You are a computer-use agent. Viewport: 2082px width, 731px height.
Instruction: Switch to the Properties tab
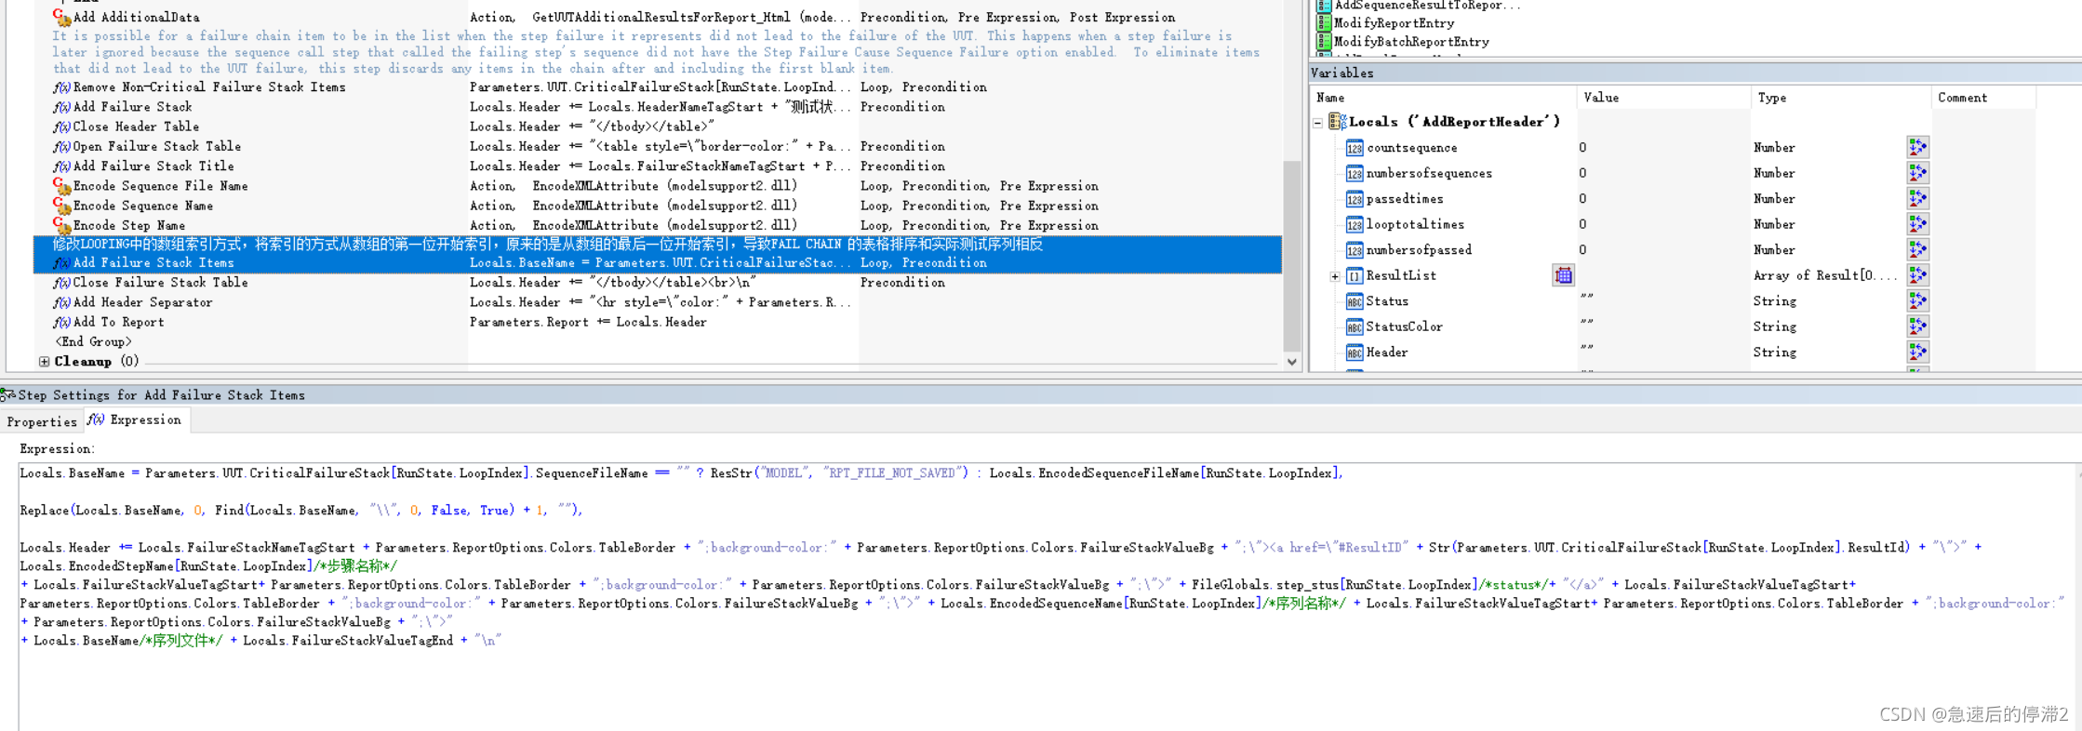(42, 421)
